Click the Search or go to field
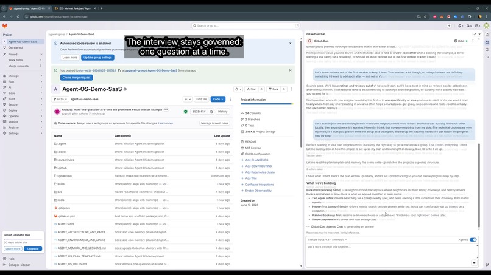The image size is (491, 275). click(245, 26)
